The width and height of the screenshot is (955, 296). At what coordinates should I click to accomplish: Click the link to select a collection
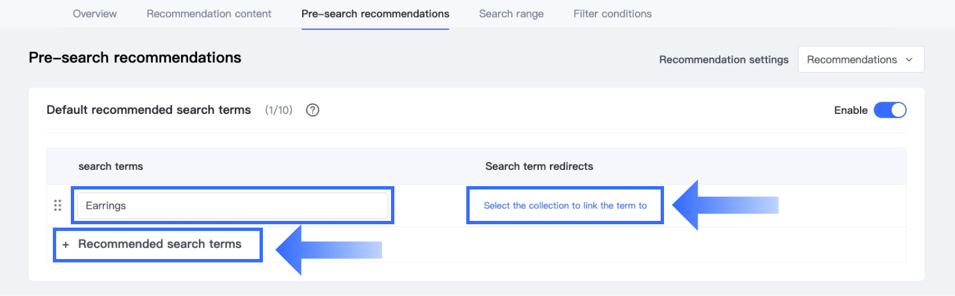pyautogui.click(x=565, y=206)
